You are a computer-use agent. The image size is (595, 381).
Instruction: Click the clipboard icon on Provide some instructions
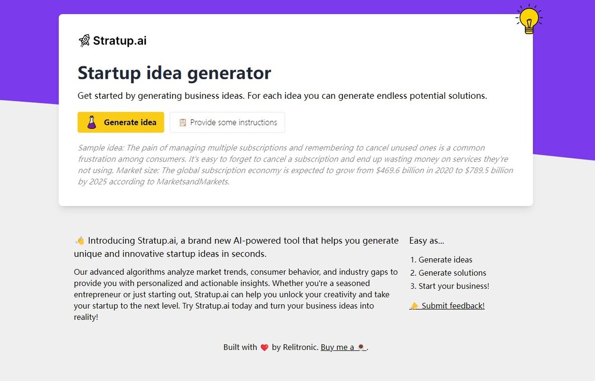pos(182,122)
